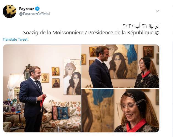173x137 pixels.
Task: Open the bottom-right close-up photo with face shield
Action: pos(120,111)
